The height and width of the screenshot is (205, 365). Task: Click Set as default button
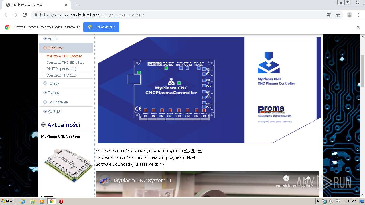101,27
